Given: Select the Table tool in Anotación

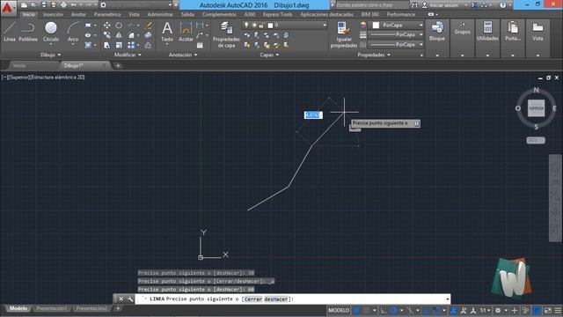Looking at the screenshot, I should [x=200, y=45].
